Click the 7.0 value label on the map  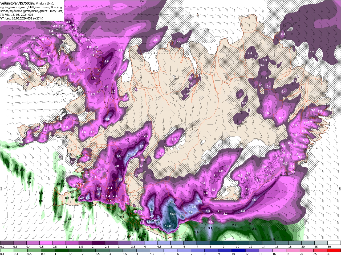coord(190,212)
